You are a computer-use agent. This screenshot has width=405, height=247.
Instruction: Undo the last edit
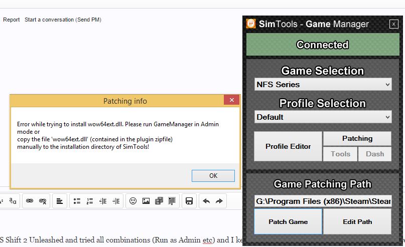click(x=206, y=201)
